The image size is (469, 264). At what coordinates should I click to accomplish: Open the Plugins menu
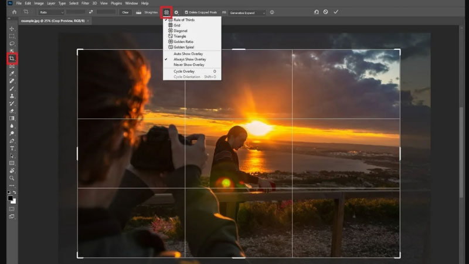[x=116, y=4]
